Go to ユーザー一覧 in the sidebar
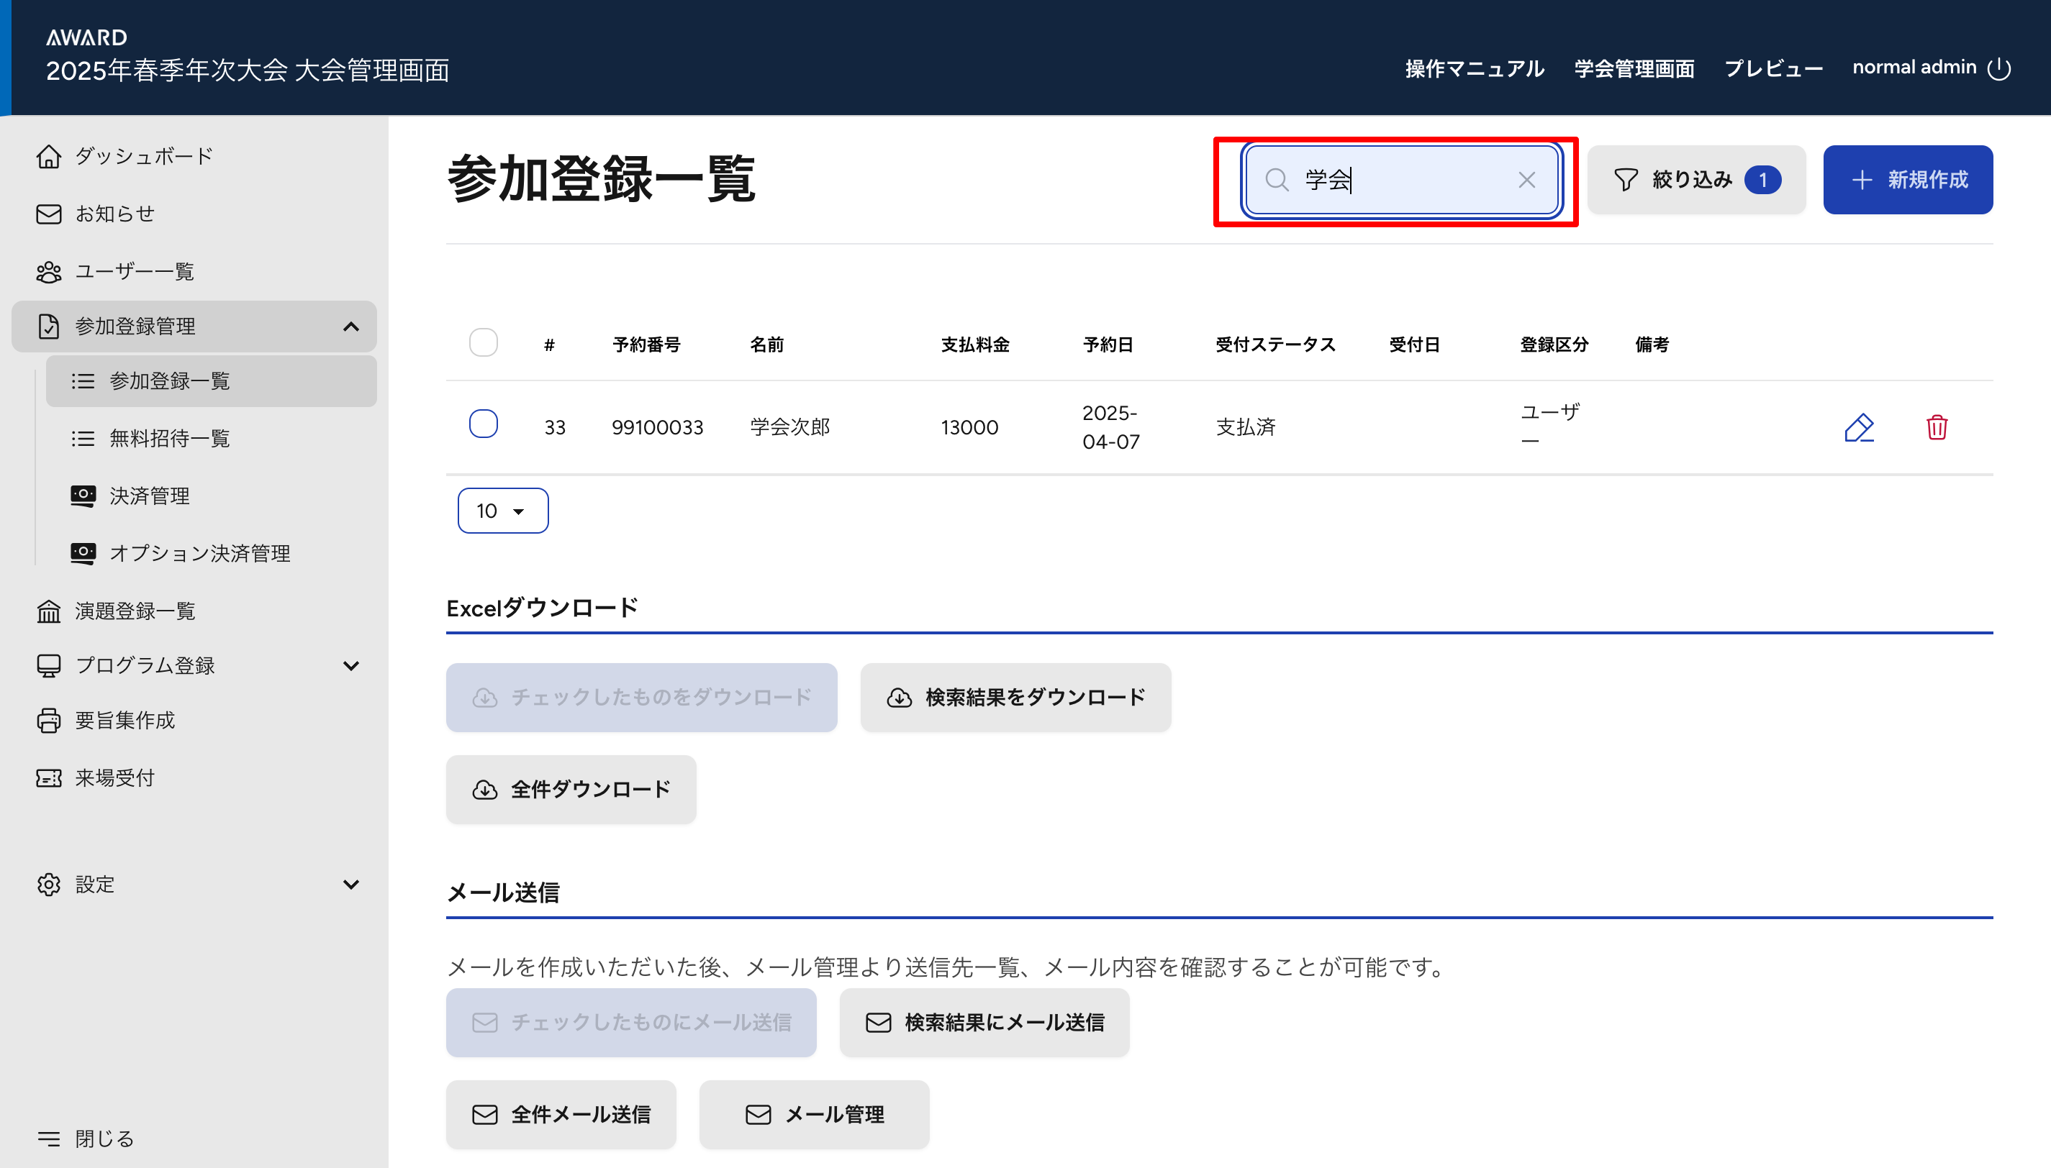2051x1168 pixels. click(134, 271)
